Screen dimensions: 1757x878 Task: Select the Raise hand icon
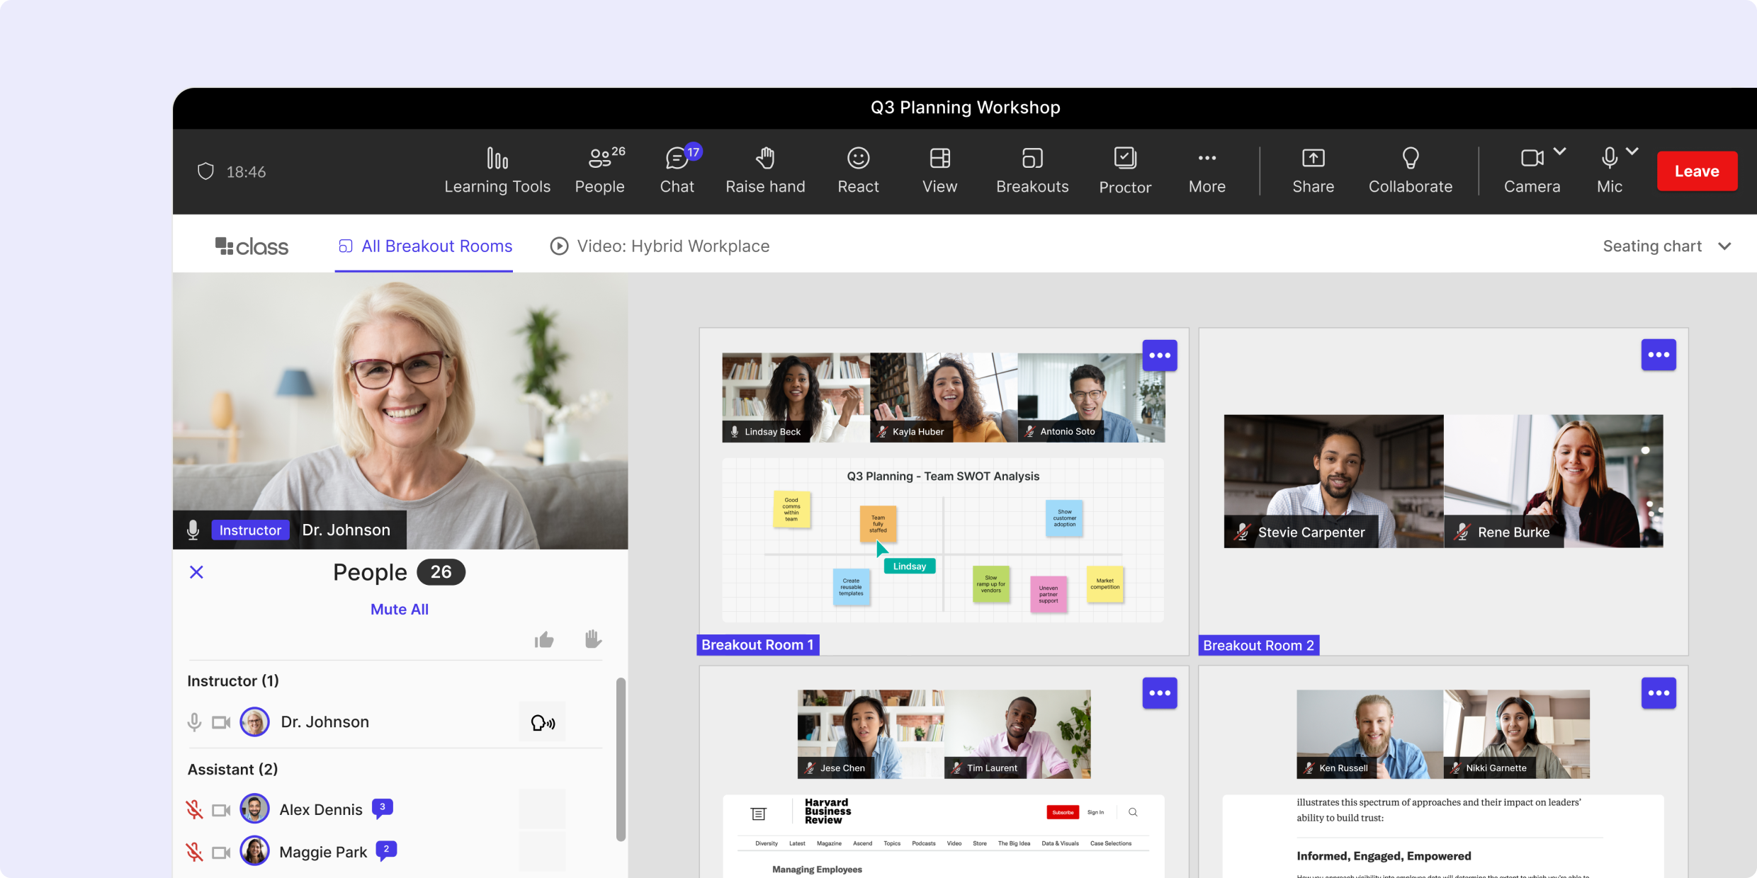pos(765,169)
